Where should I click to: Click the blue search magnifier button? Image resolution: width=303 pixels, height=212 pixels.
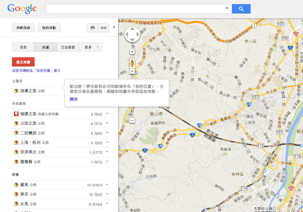[x=241, y=9]
